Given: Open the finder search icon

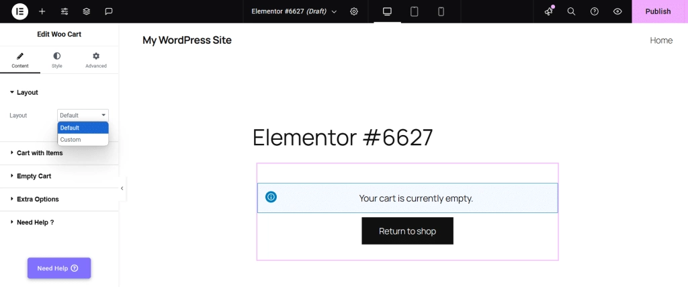Looking at the screenshot, I should coord(571,11).
